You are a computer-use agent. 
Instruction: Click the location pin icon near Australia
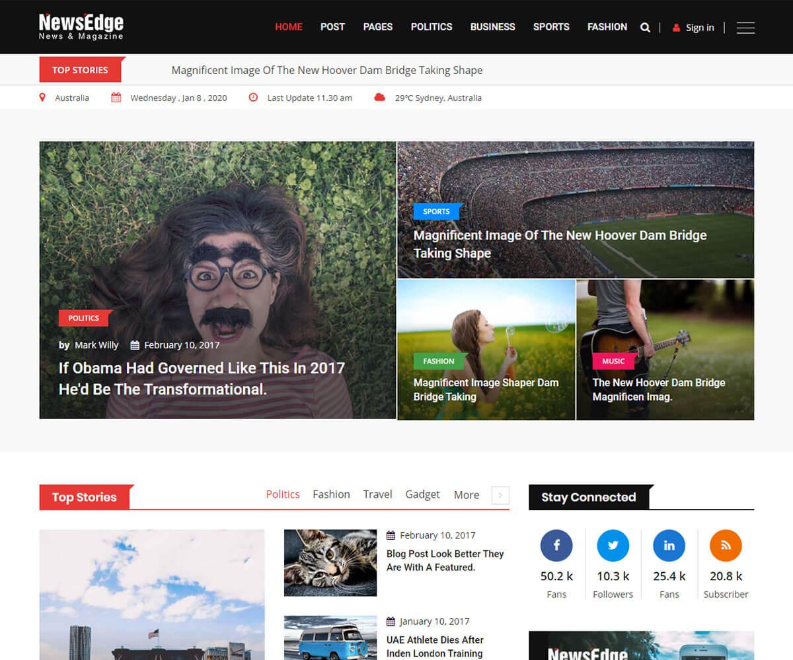[x=43, y=97]
